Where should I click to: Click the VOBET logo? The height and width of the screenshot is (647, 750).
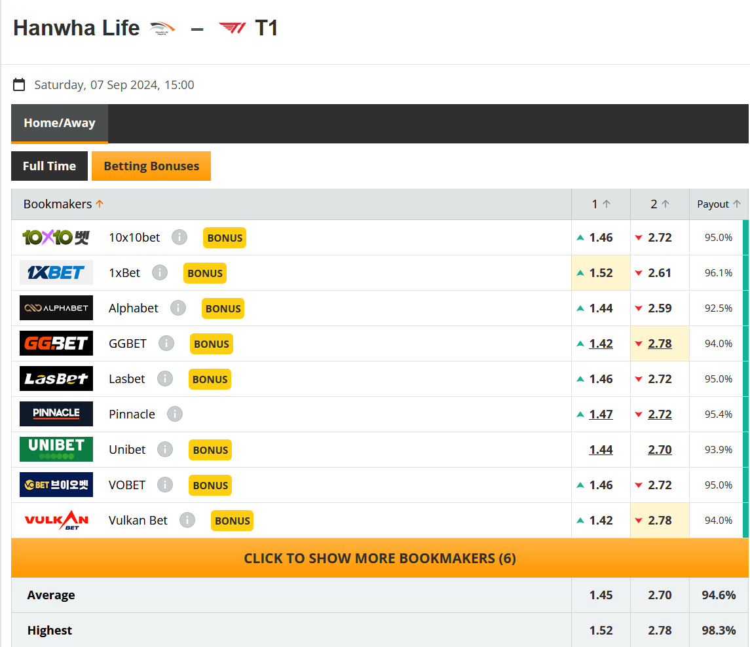point(56,485)
